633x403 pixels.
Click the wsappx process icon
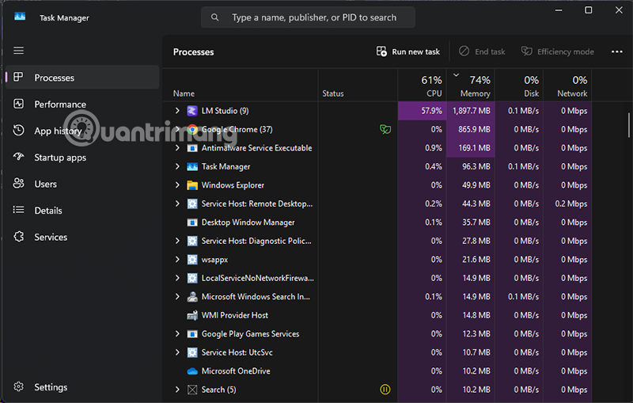click(x=192, y=259)
